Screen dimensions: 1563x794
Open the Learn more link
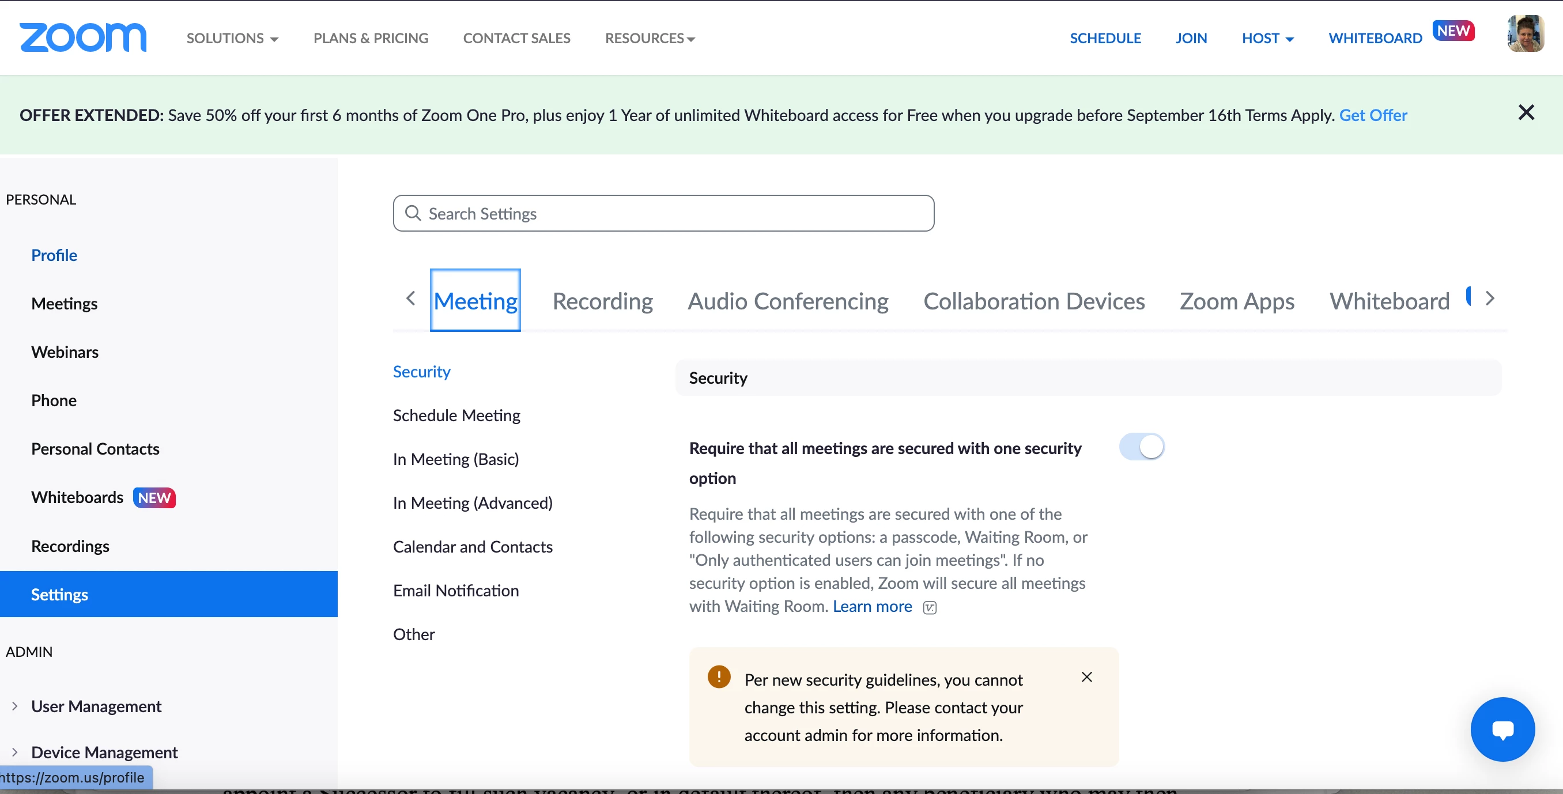tap(872, 607)
